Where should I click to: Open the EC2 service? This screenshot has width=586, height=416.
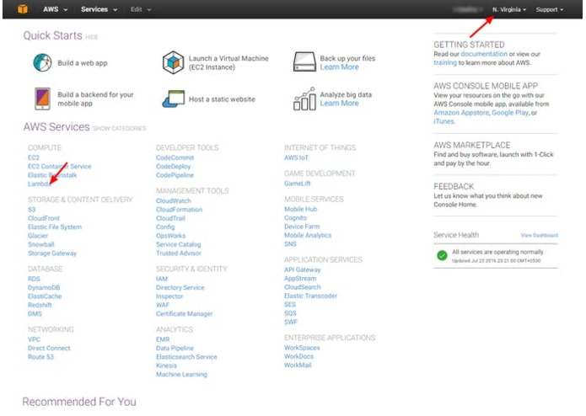[x=34, y=157]
